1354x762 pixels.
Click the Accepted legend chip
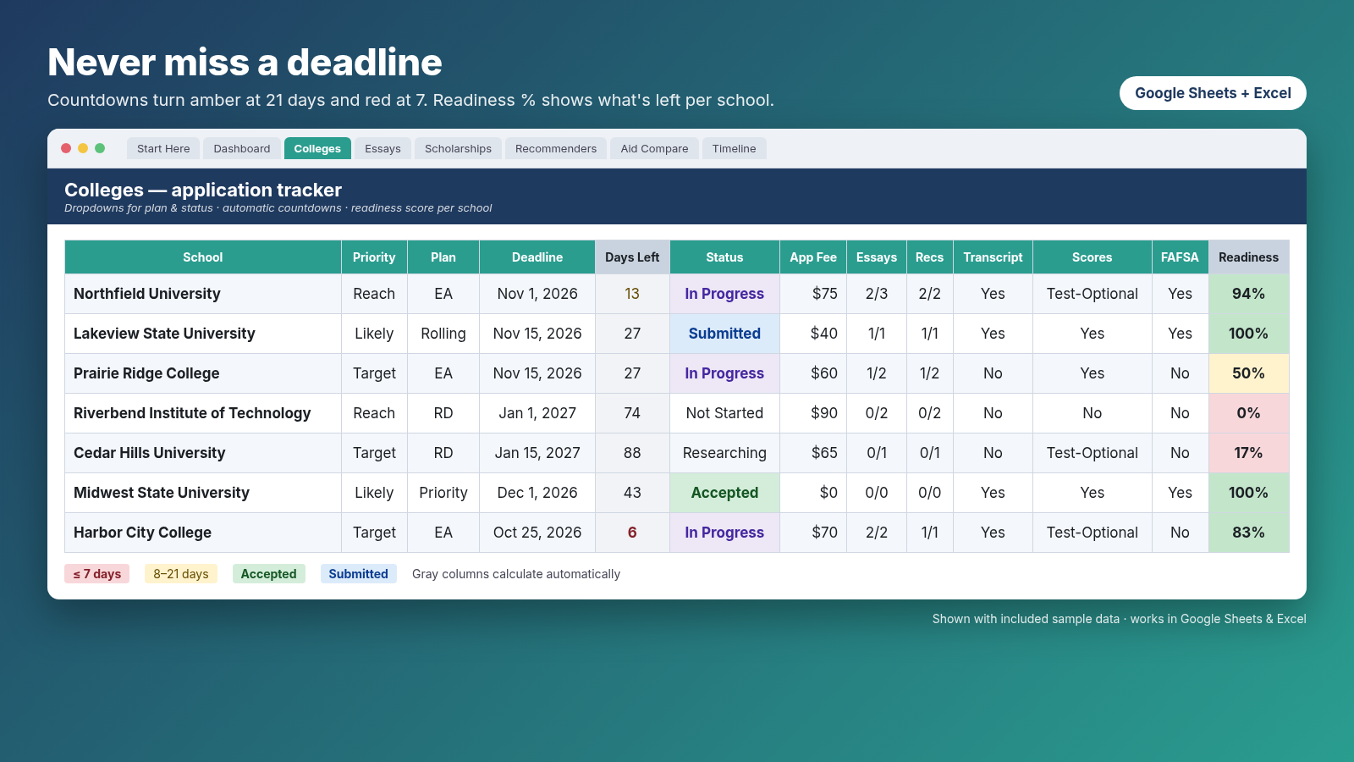[268, 574]
